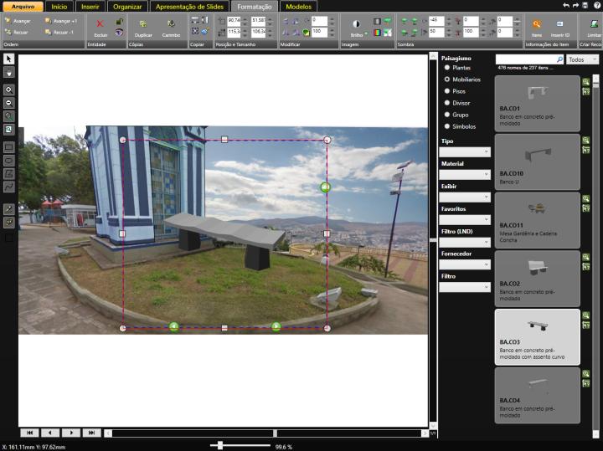Viewport: 603px width, 451px height.
Task: Select Pisos radio option
Action: (447, 91)
